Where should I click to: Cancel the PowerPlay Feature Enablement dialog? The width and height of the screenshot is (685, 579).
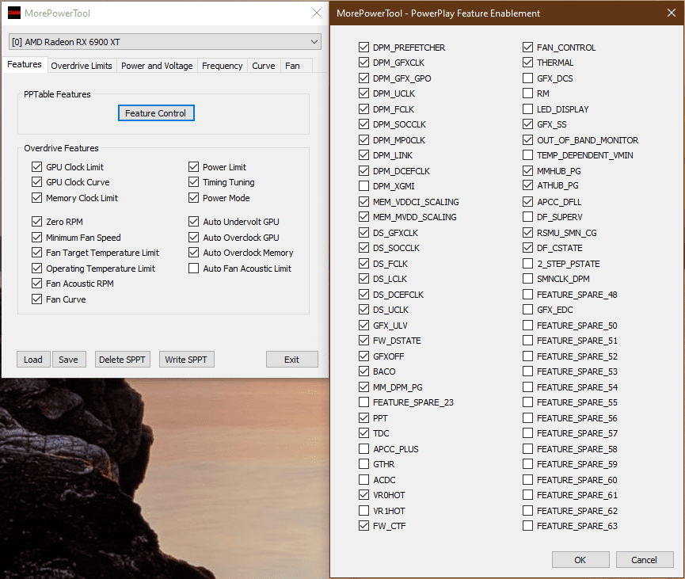click(644, 560)
